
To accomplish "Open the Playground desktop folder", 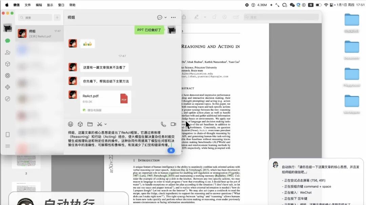I will tap(351, 74).
